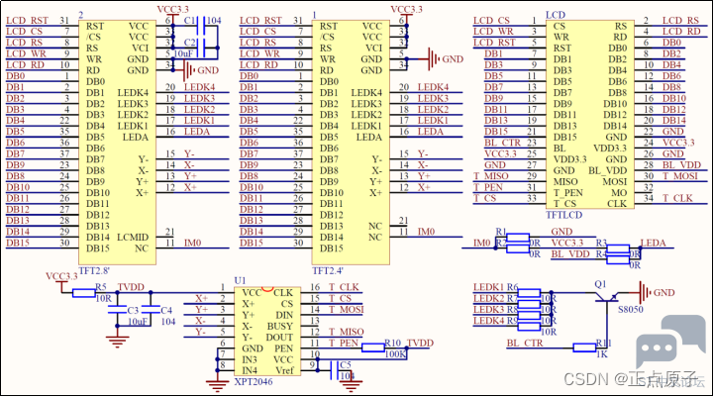714x397 pixels.
Task: Select the R10 100K resistor symbol
Action: (x=373, y=348)
